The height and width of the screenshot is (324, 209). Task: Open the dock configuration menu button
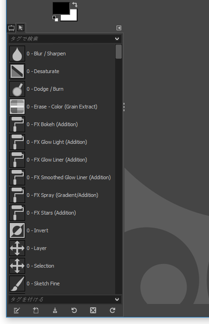119,28
